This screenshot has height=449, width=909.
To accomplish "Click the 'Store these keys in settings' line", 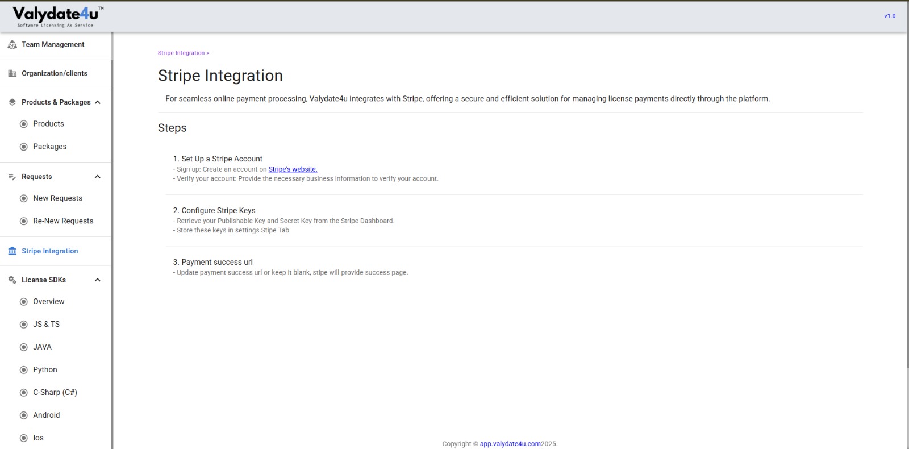I will [231, 231].
